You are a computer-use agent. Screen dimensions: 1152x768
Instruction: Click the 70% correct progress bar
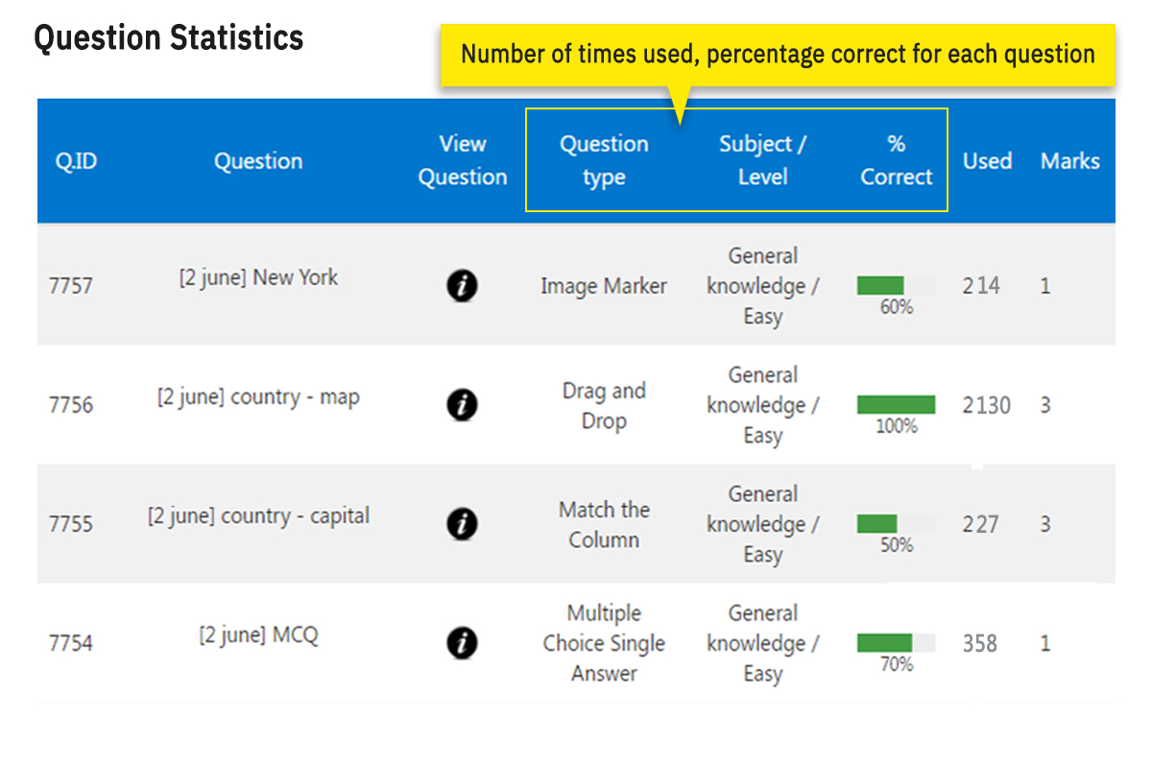(896, 642)
